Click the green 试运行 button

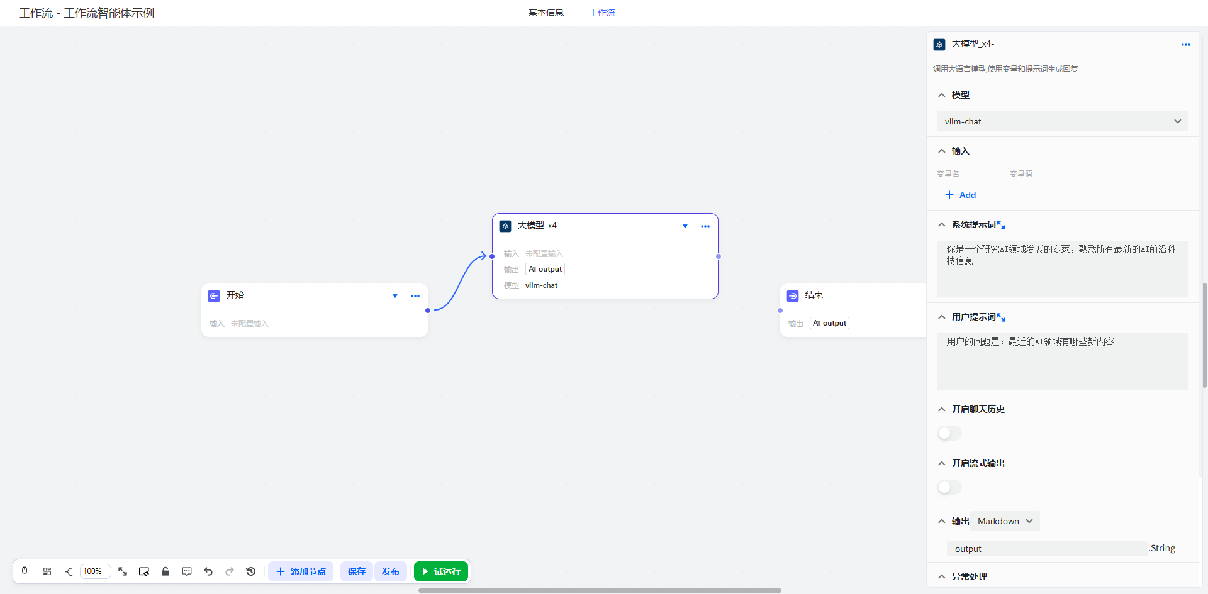[441, 571]
